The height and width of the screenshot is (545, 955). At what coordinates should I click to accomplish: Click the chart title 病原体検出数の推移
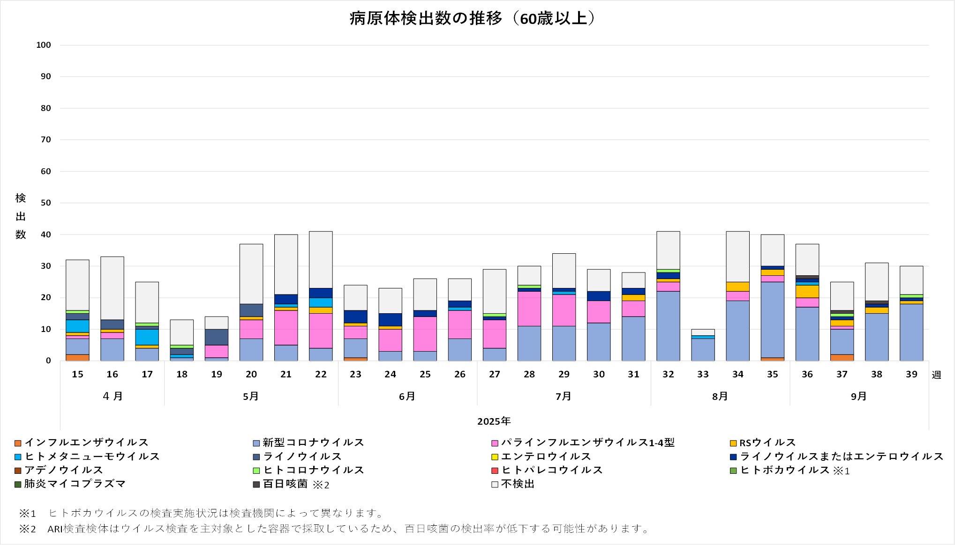pyautogui.click(x=472, y=19)
